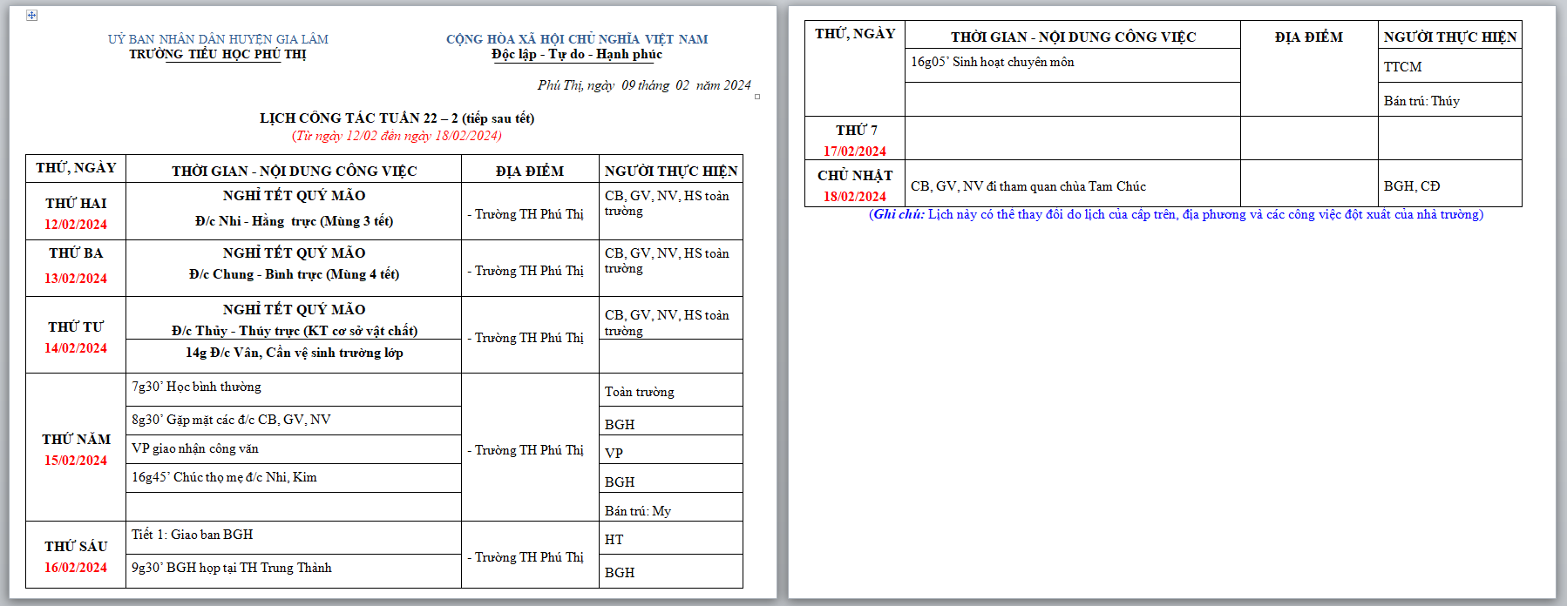1567x606 pixels.
Task: Select 'TRƯỜNG TIỂU HỌC PHÚ THỊ' heading
Action: pyautogui.click(x=218, y=54)
